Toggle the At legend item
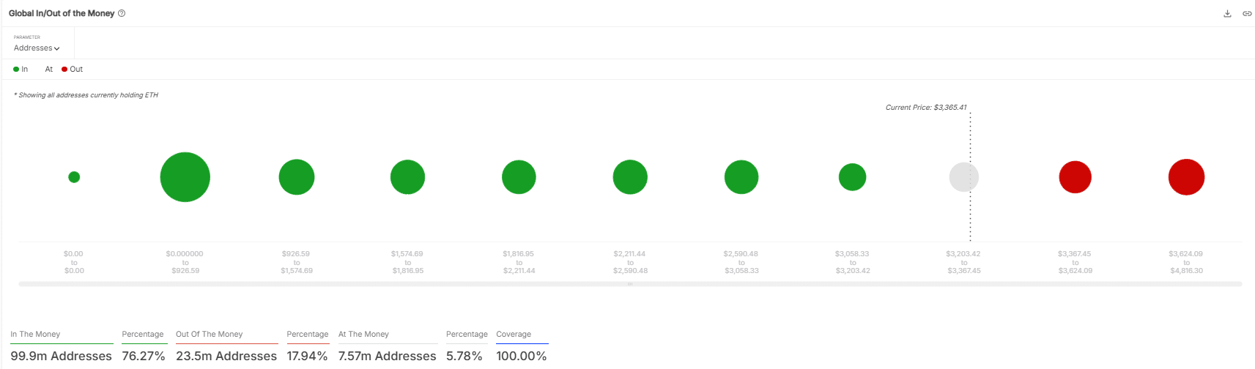Viewport: 1255px width, 369px height. point(48,70)
